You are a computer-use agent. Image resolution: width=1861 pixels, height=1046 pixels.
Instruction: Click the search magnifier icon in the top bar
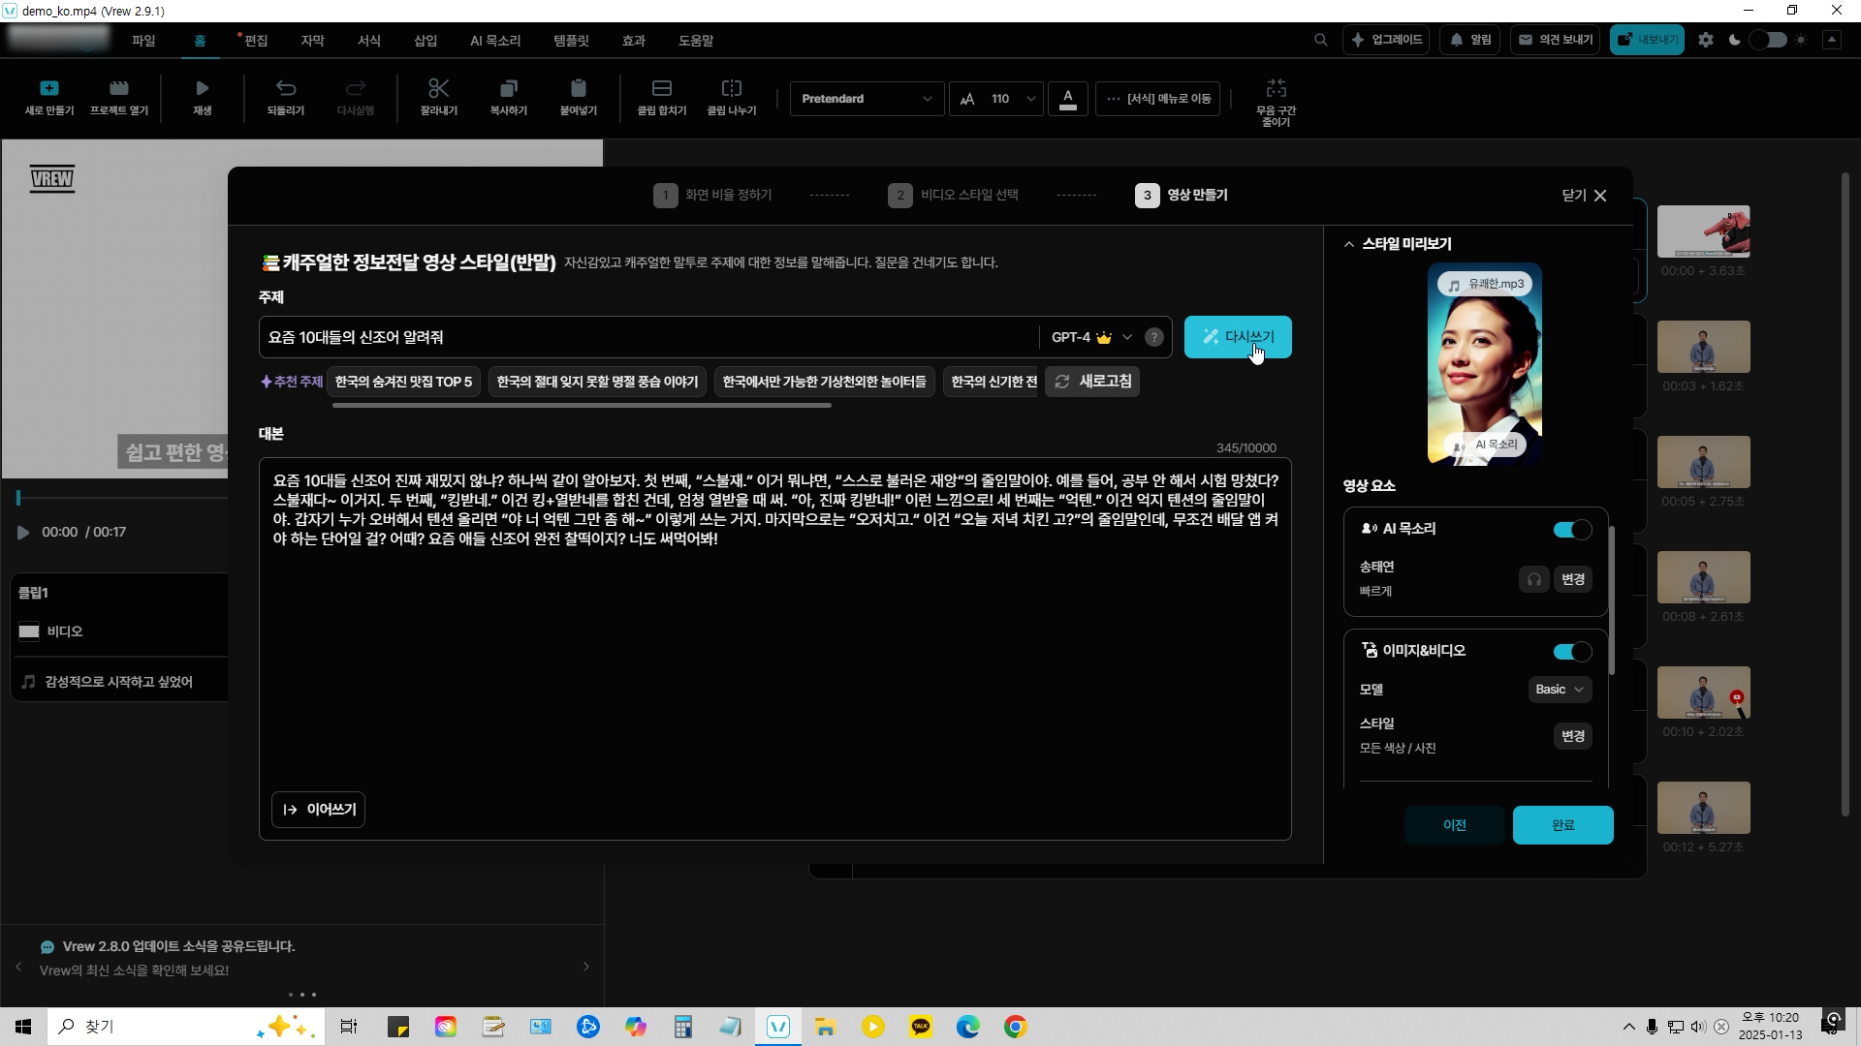1320,41
